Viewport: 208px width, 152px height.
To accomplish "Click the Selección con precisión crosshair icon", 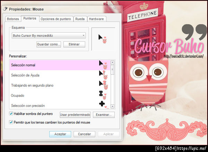I will click(x=104, y=105).
